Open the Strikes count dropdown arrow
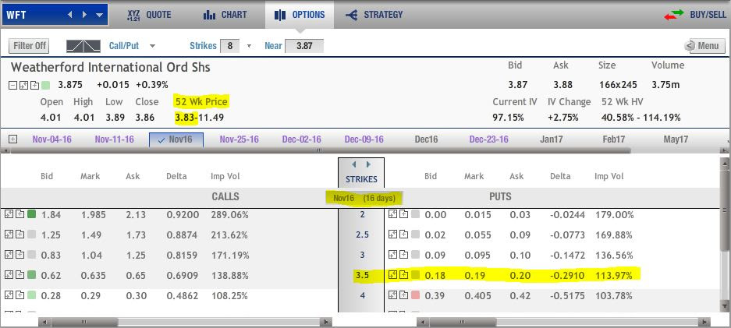Viewport: 731px width, 328px height. click(x=249, y=46)
